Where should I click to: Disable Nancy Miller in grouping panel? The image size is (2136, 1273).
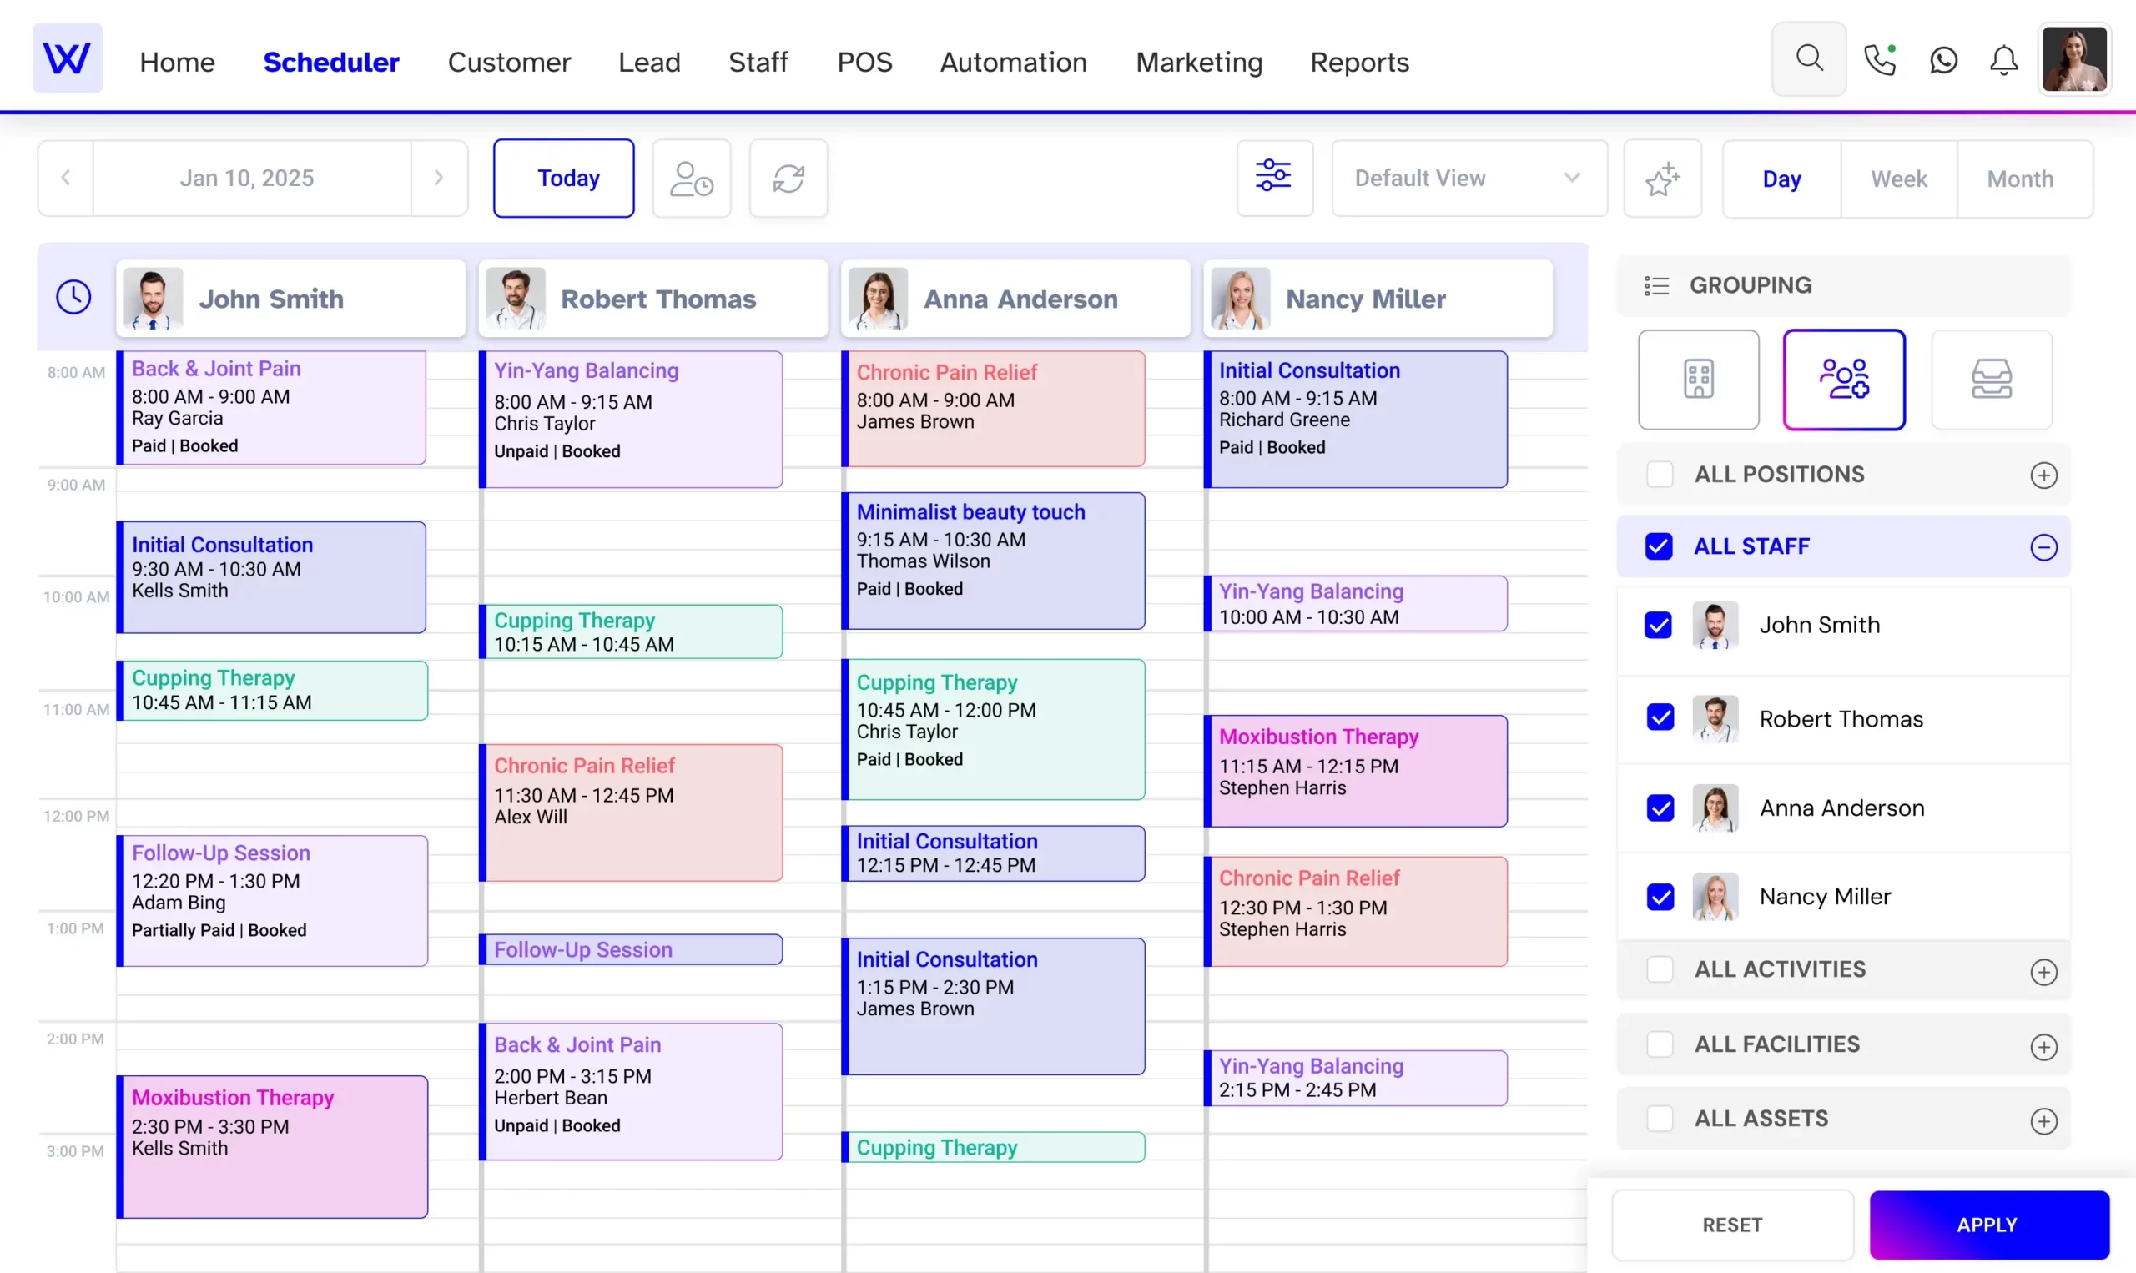[1660, 896]
